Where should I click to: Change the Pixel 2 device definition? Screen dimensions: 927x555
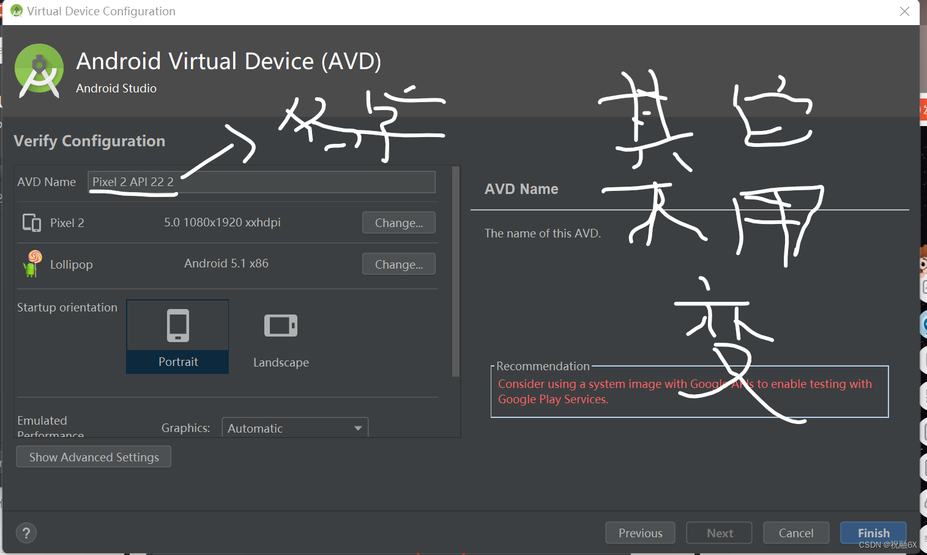click(x=399, y=223)
